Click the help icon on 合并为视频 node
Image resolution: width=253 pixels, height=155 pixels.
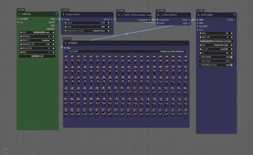click(x=234, y=15)
